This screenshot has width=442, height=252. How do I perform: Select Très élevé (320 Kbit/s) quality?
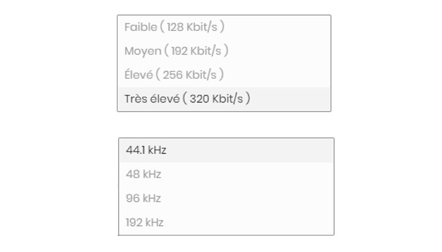[188, 99]
